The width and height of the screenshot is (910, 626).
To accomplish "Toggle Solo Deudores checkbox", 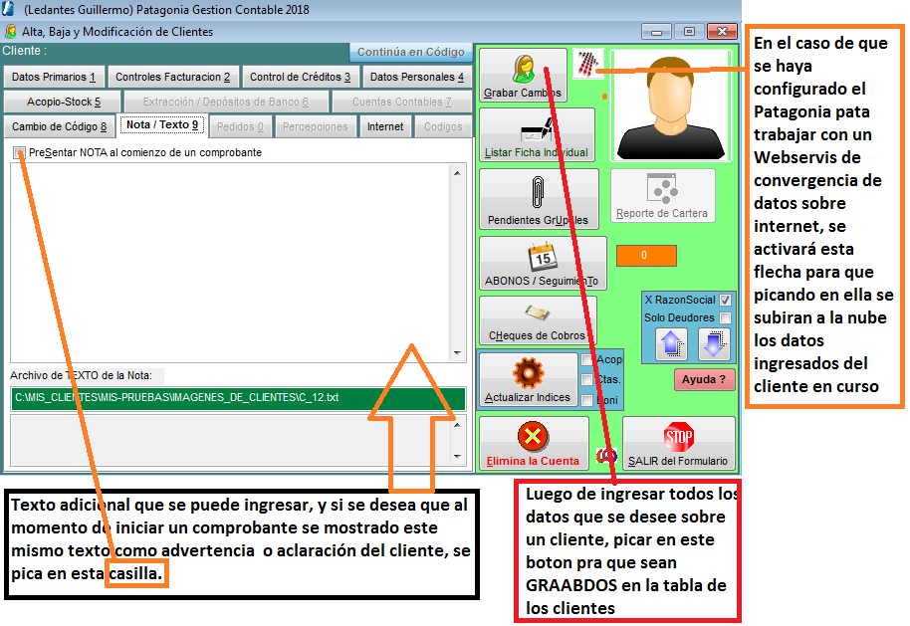I will (725, 317).
